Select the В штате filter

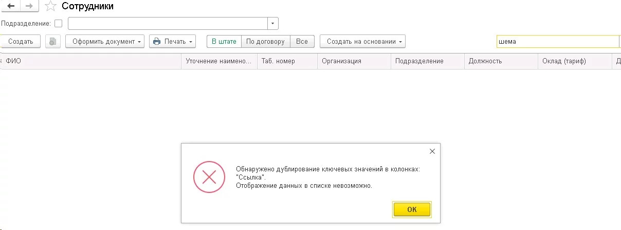224,42
